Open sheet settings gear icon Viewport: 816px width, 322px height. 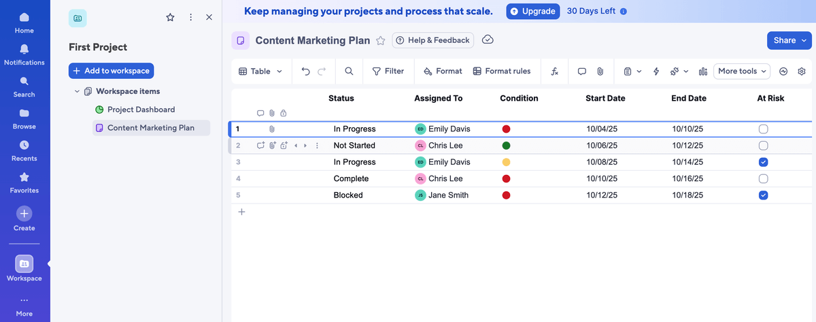(x=802, y=71)
